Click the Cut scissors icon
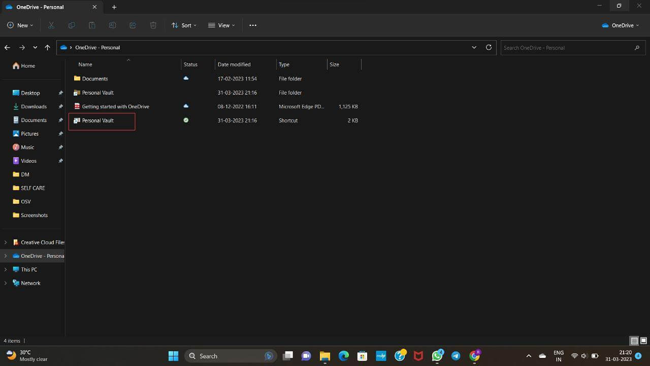This screenshot has width=650, height=366. [x=51, y=25]
